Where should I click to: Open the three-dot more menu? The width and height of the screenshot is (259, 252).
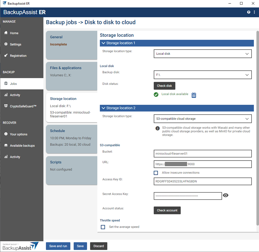pos(254,12)
